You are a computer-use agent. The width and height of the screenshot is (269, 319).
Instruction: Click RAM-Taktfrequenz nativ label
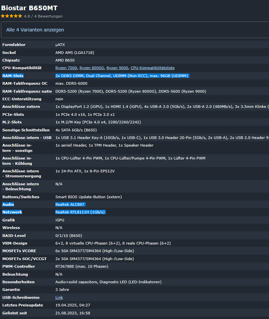[x=27, y=91]
